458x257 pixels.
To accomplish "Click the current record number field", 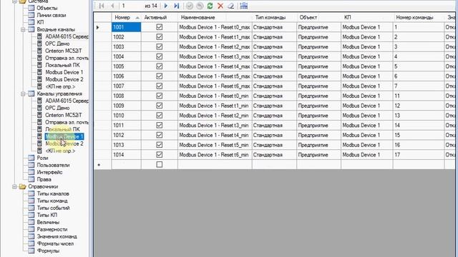I will [132, 6].
